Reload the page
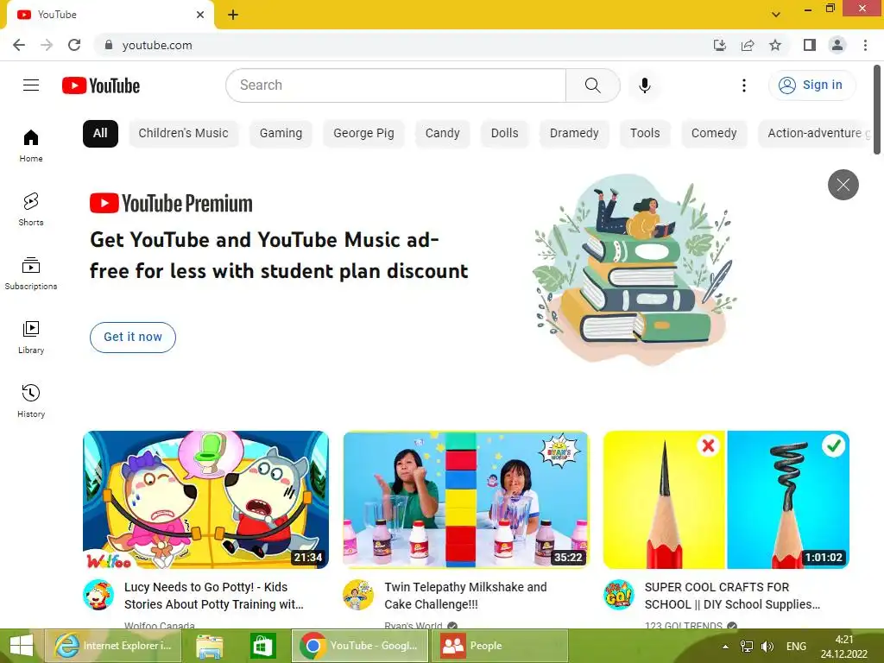The height and width of the screenshot is (663, 884). pyautogui.click(x=74, y=45)
